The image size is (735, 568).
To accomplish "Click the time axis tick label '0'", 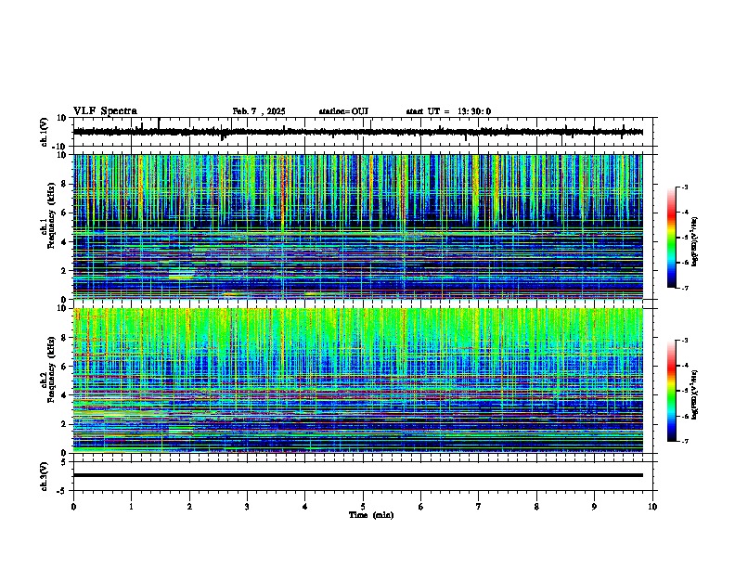I will [x=73, y=507].
